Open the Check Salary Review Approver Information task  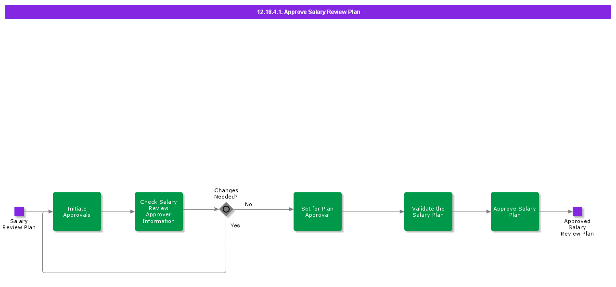159,212
